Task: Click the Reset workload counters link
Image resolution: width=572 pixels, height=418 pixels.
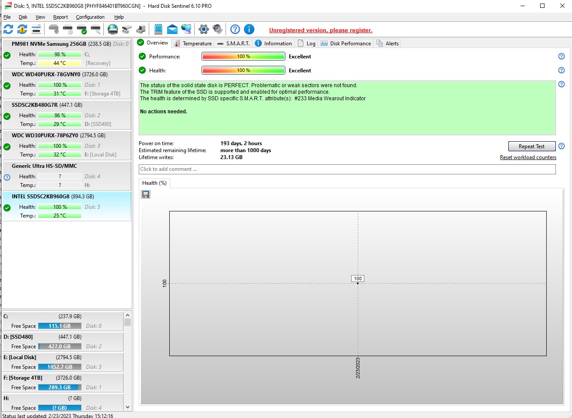Action: click(x=528, y=157)
